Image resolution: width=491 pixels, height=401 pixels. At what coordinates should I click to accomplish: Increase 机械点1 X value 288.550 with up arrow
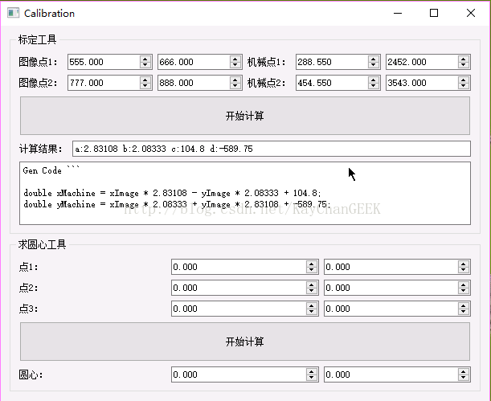(374, 59)
